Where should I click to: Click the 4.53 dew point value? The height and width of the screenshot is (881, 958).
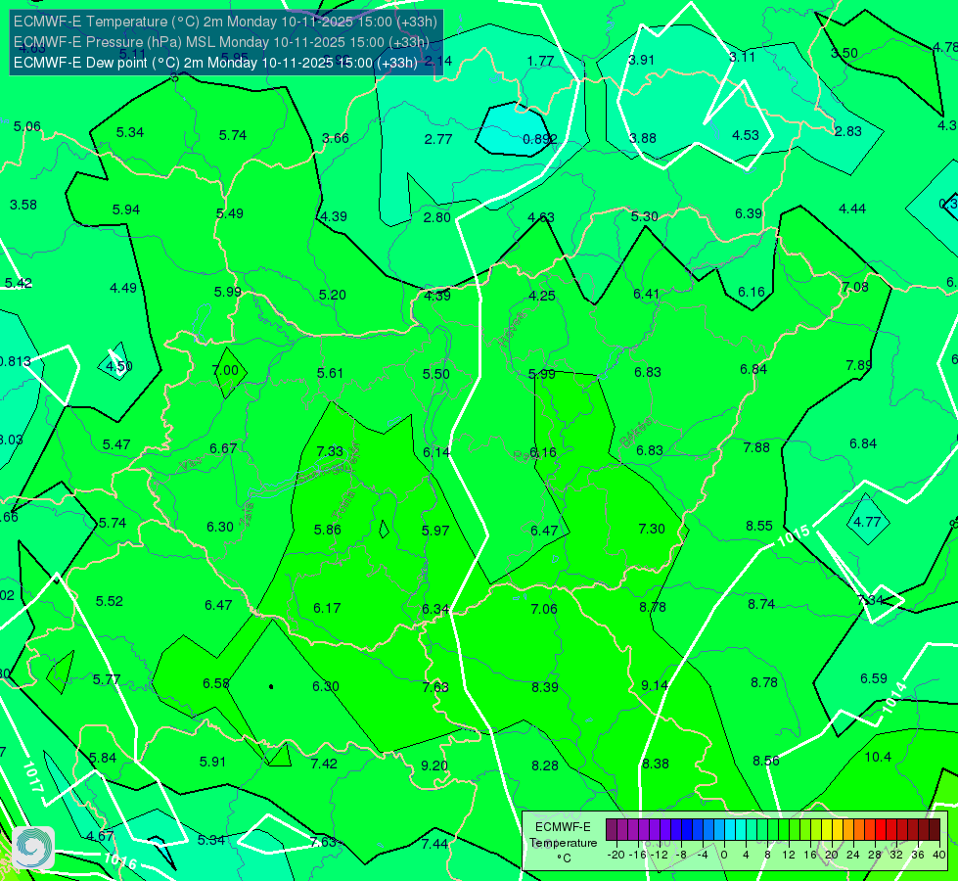tap(746, 135)
